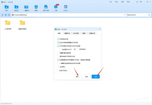Screen dimensions: 152x105
Task: Click the 50 MB size input field
Action: click(76, 49)
